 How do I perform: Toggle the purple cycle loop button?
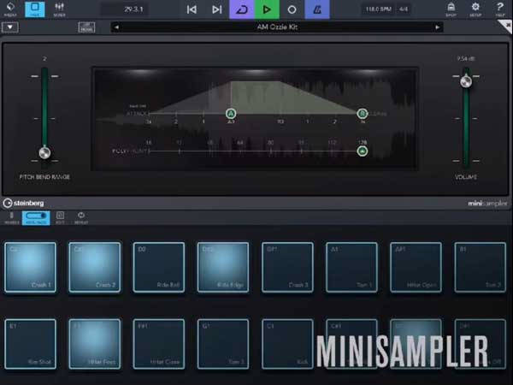point(242,9)
